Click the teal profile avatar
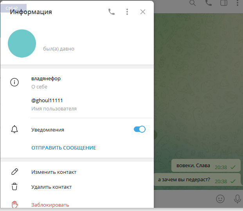243x211 pixels. coord(22,43)
